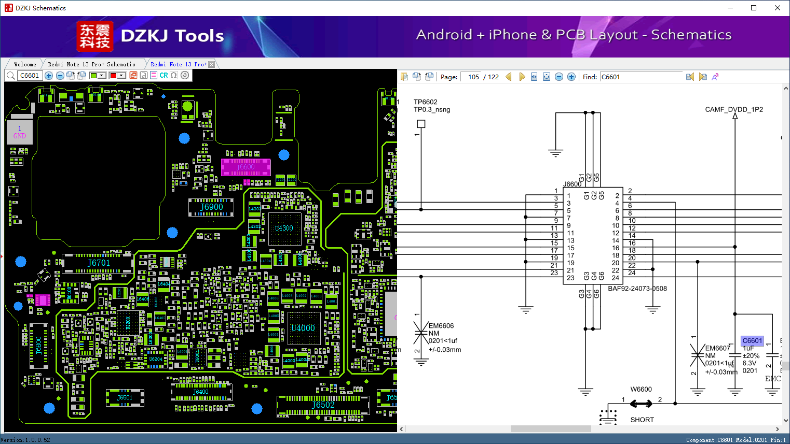Click the J6800 connector on PCB
Viewport: 790px width, 444px height.
(x=38, y=346)
